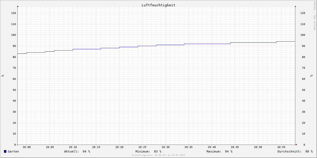This screenshot has width=317, height=158.
Task: Click the red arrow atop left y-axis
Action: pos(18,6)
